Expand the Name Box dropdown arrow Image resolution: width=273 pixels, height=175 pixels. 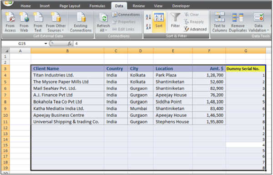[x=45, y=43]
